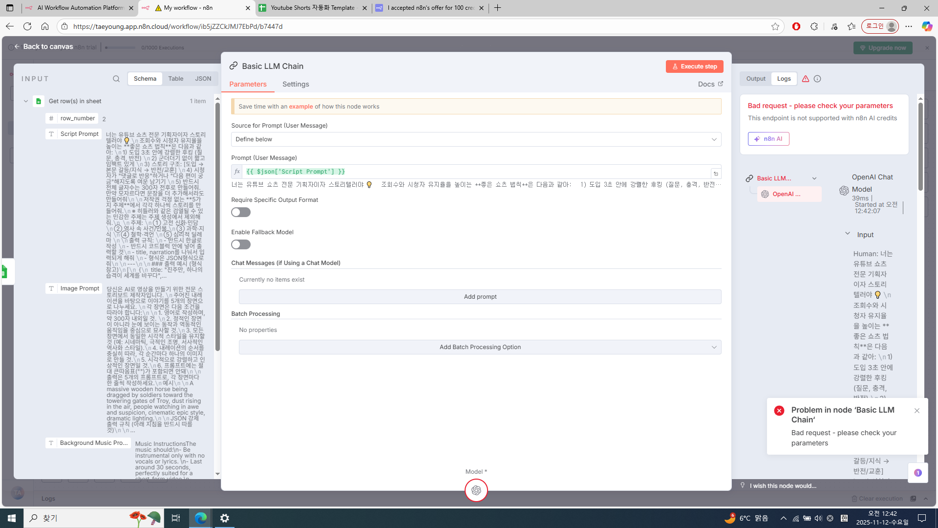Screen dimensions: 938x528
Task: Open Add Batch Processing Option dropdown
Action: (x=480, y=347)
